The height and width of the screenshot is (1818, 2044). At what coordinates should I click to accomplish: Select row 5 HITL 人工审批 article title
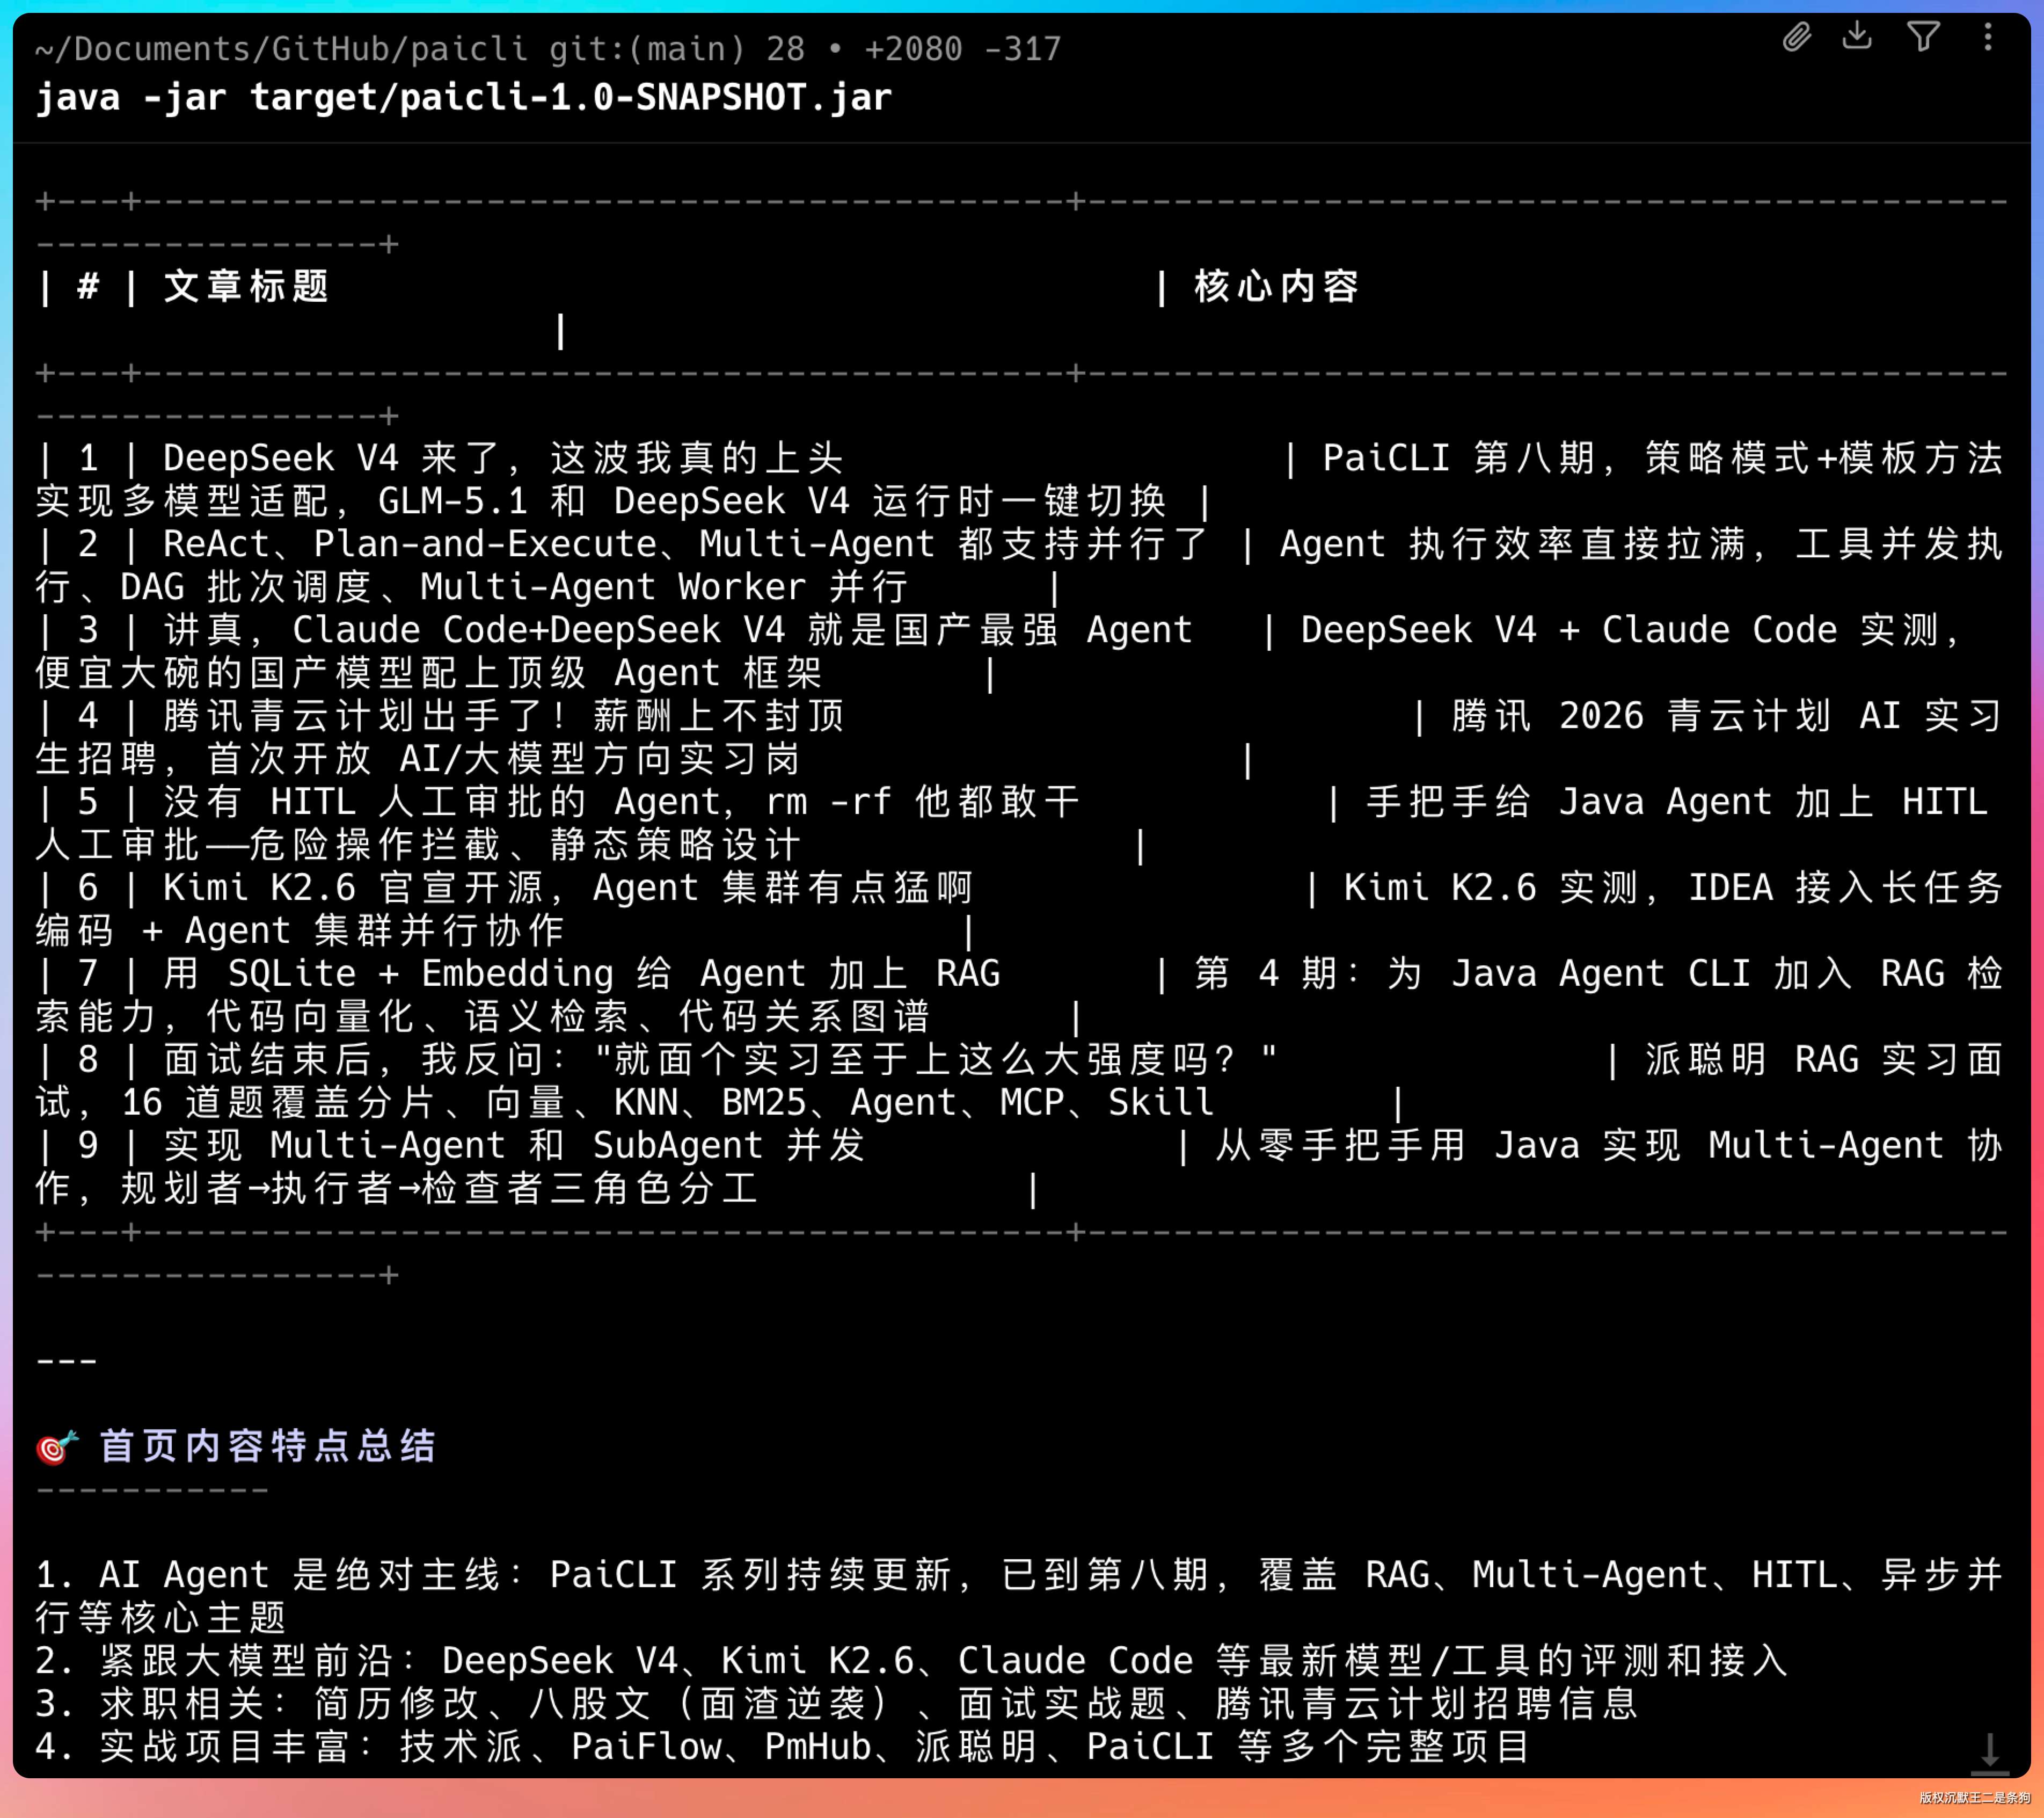[x=620, y=803]
